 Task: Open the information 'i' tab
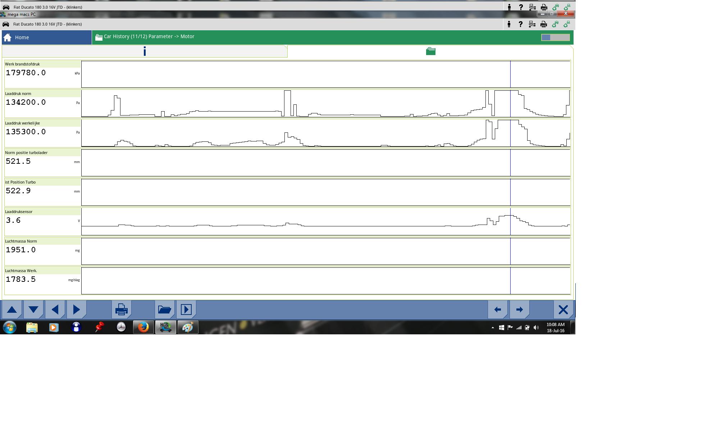(145, 51)
